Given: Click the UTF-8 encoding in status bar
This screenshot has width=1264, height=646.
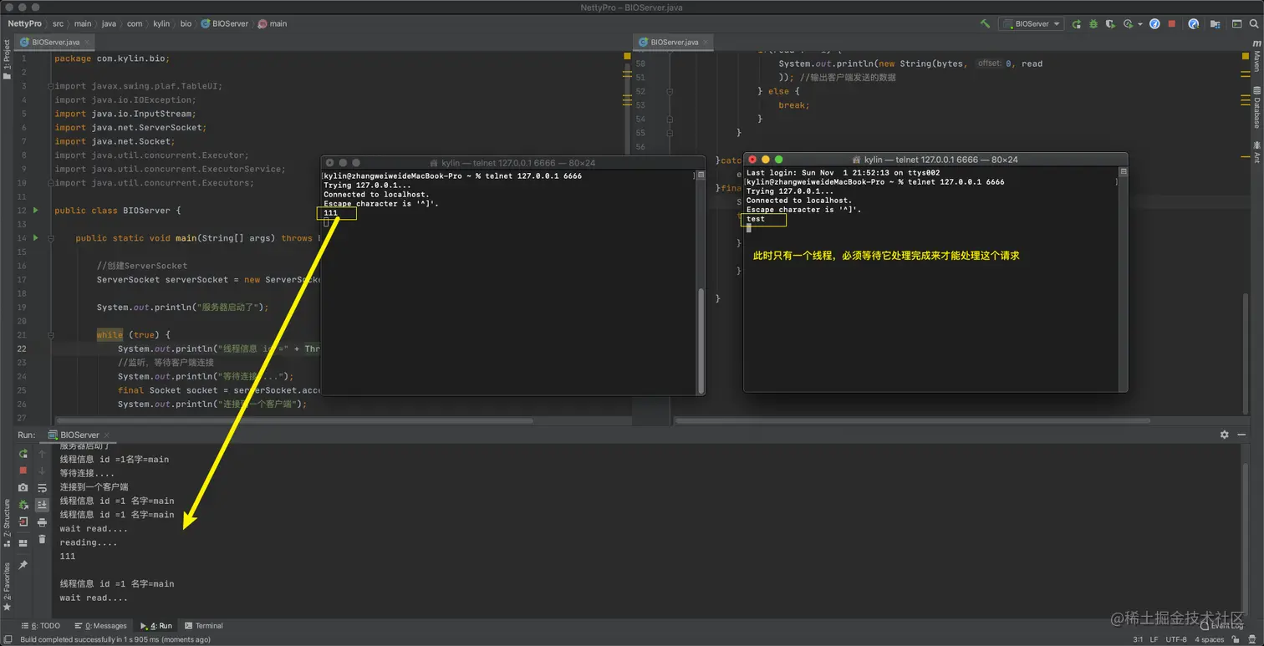Looking at the screenshot, I should pos(1175,639).
